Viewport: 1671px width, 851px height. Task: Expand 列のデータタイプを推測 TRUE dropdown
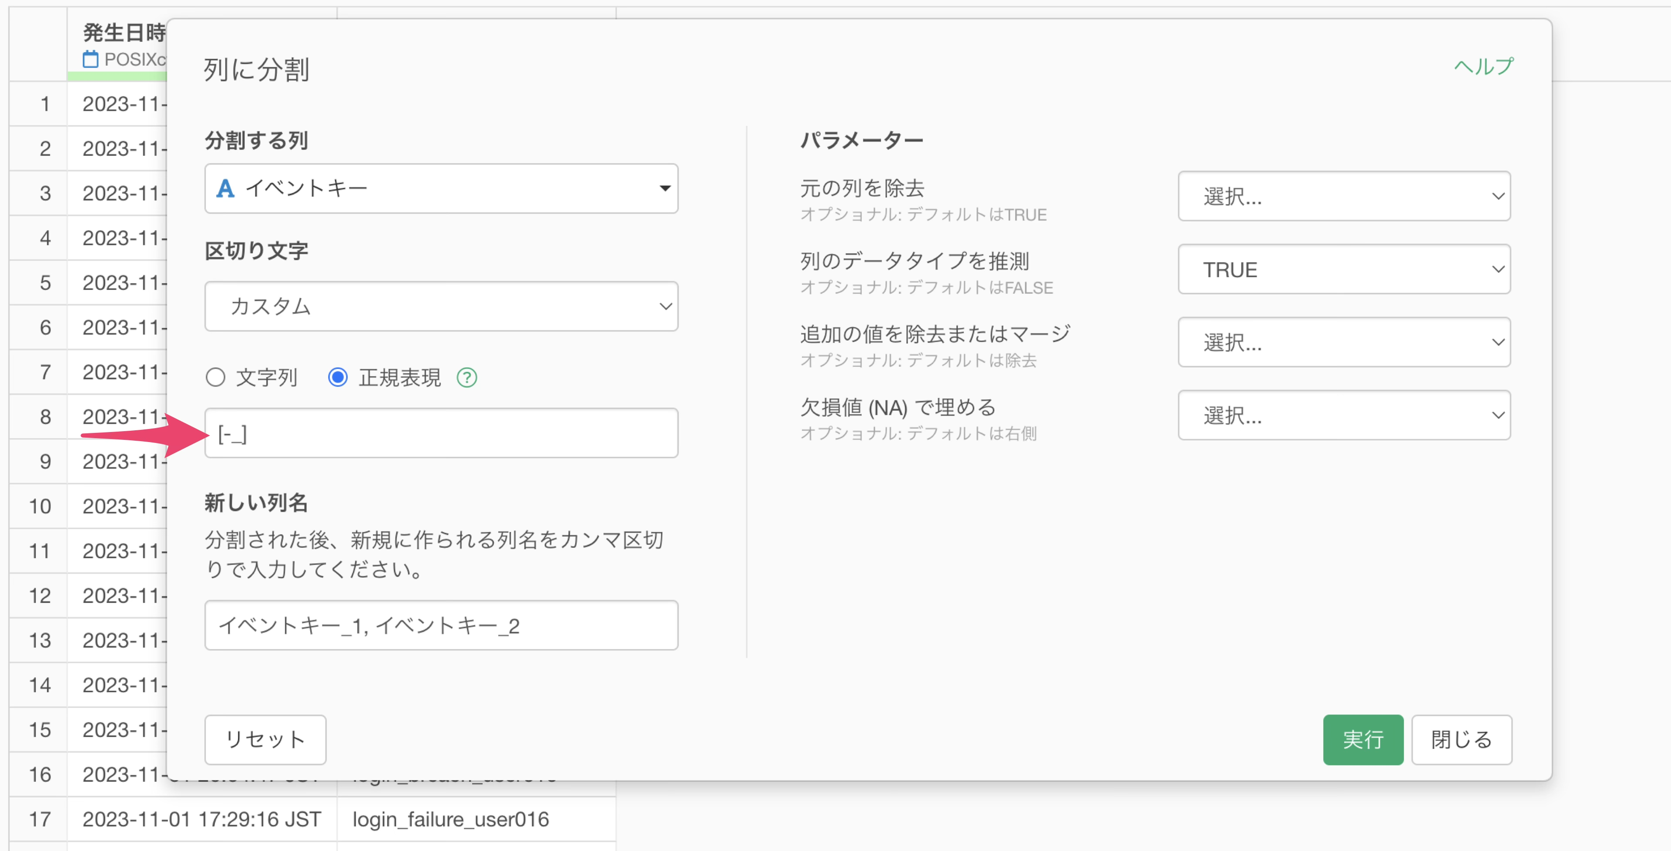[x=1343, y=269]
